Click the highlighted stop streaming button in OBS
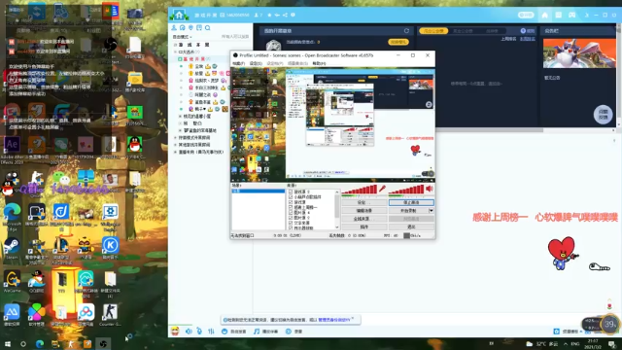This screenshot has height=350, width=622. point(411,202)
